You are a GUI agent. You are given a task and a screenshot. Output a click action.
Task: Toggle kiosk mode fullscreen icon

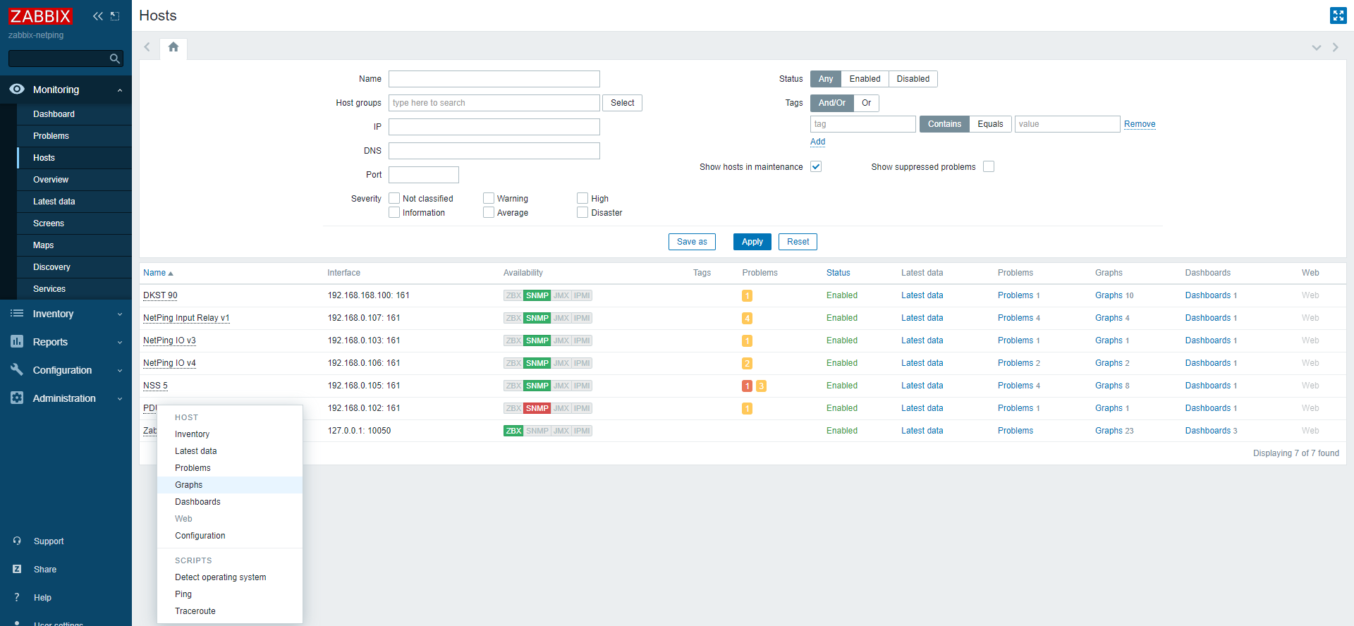point(1338,16)
